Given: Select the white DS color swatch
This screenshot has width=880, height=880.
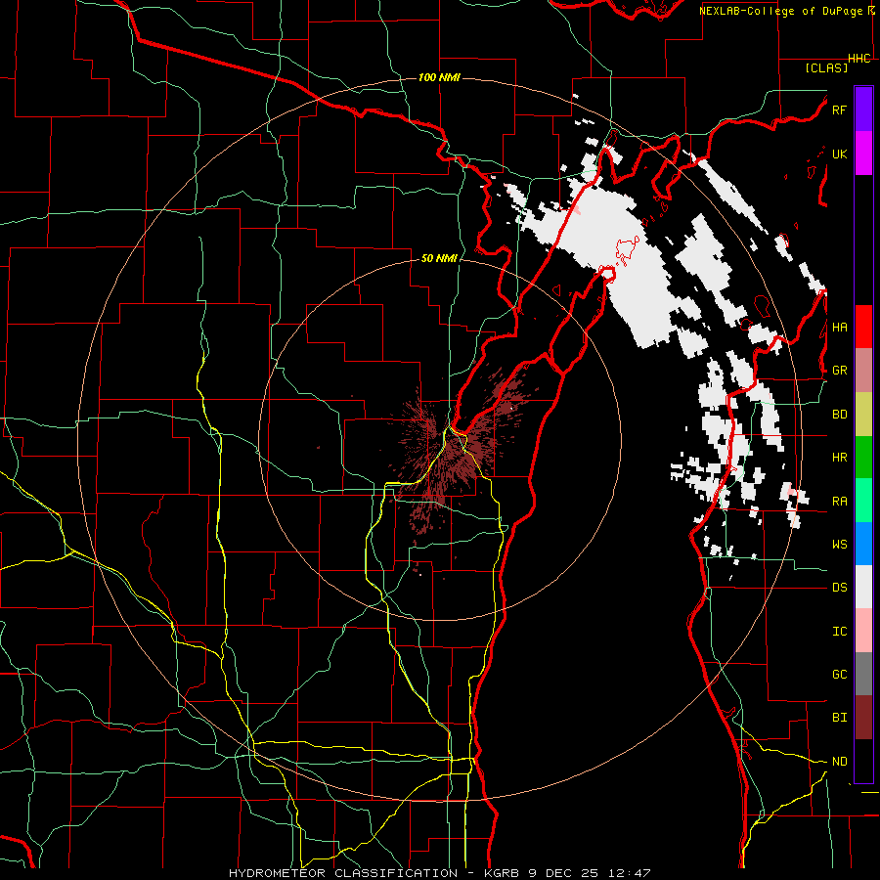Looking at the screenshot, I should click(x=863, y=588).
